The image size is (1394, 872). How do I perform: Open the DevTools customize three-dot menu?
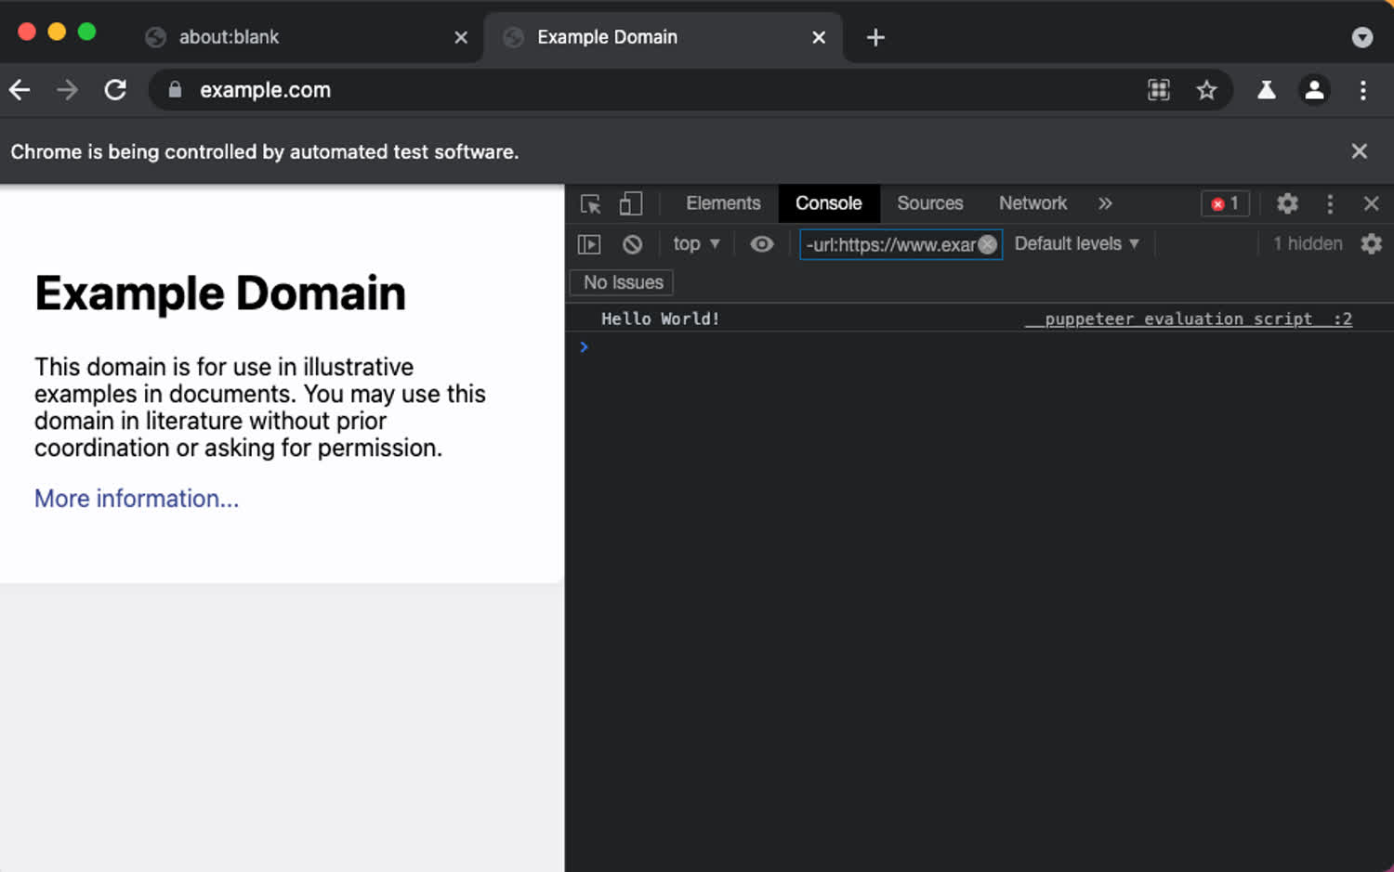pyautogui.click(x=1330, y=203)
